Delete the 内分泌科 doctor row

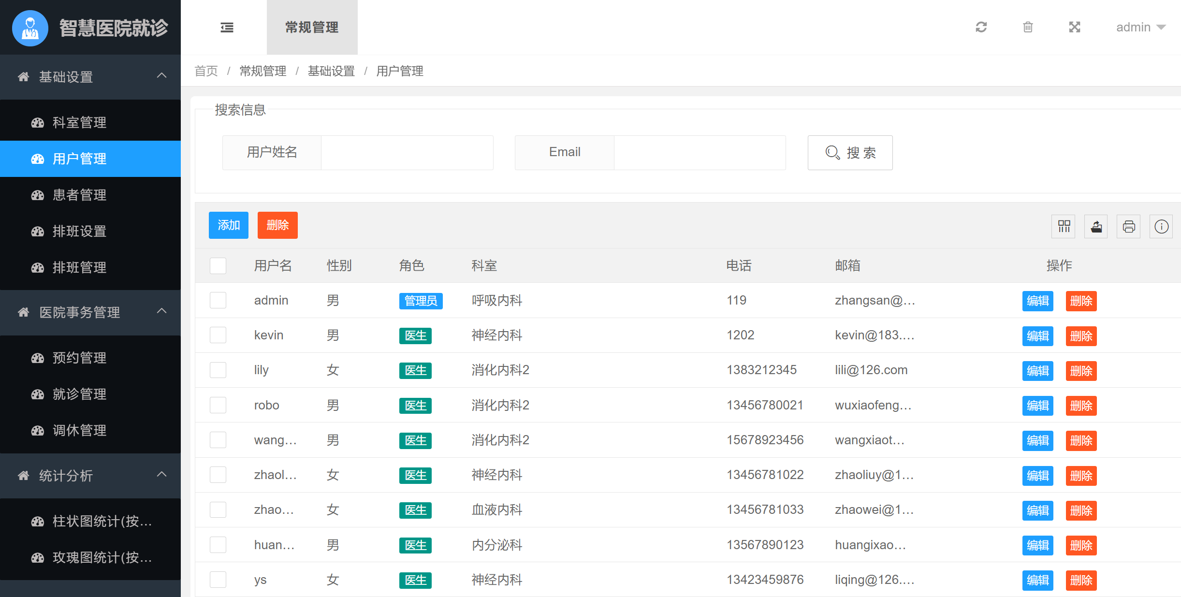[1081, 545]
